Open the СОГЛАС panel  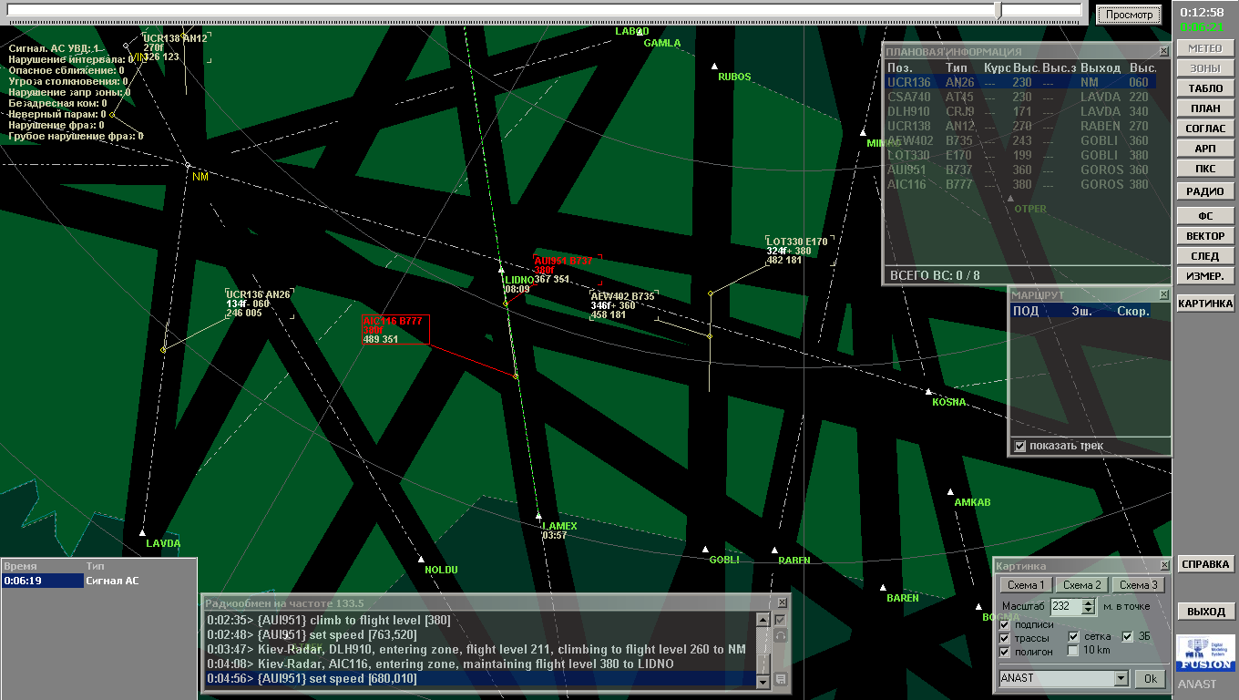[x=1205, y=129]
